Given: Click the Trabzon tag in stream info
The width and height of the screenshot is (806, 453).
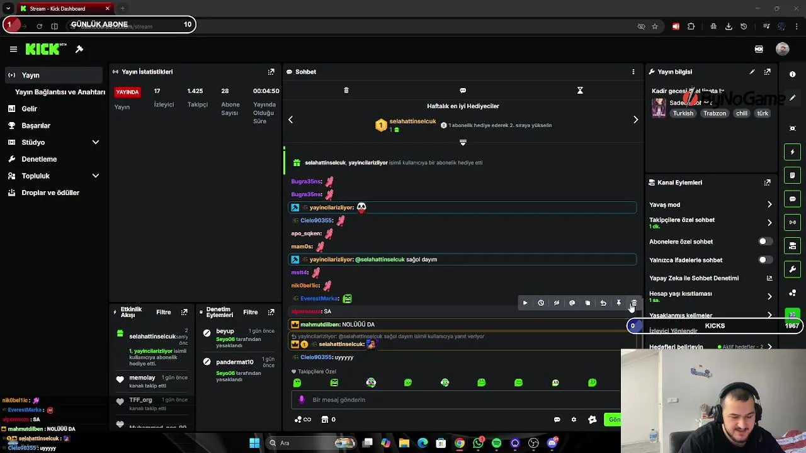Looking at the screenshot, I should point(715,113).
